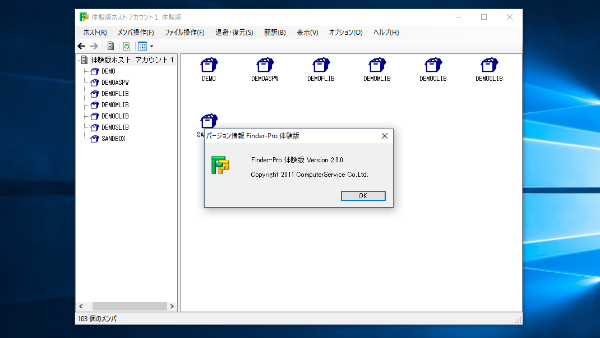Select DEMOSLIB in the tree
The width and height of the screenshot is (600, 338).
115,127
